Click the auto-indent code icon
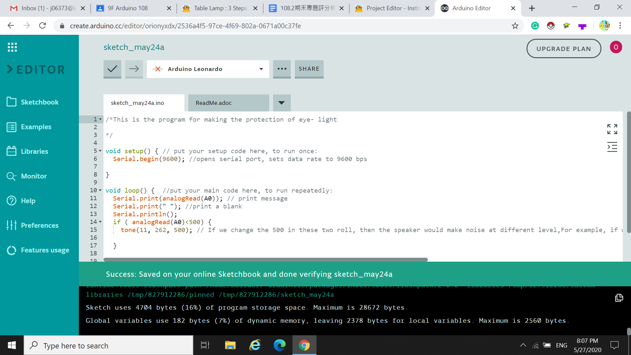This screenshot has height=355, width=631. (x=612, y=147)
